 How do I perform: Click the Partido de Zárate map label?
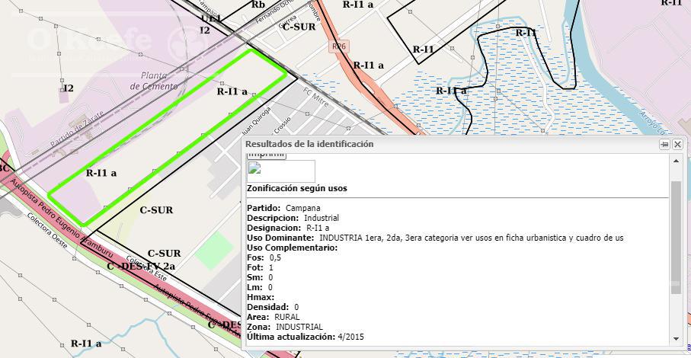77,129
